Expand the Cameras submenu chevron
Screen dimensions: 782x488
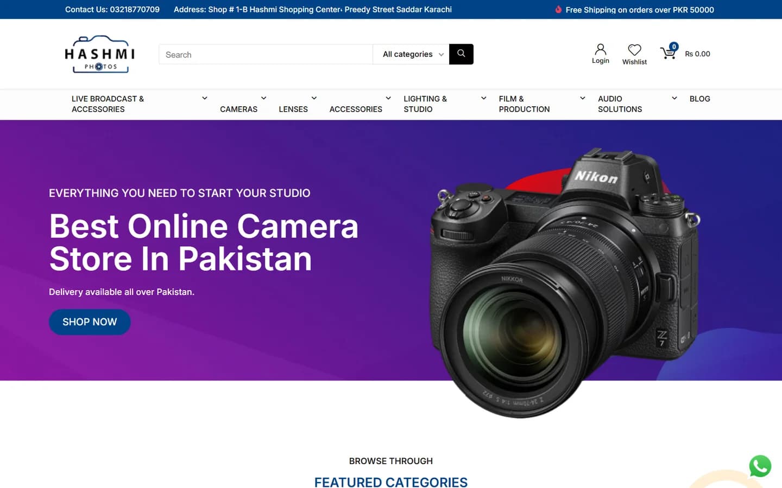[x=264, y=98]
